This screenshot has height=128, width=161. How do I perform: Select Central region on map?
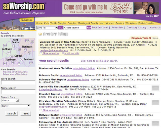click(18, 56)
